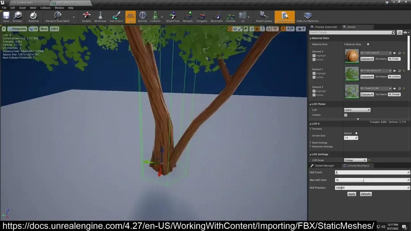Screen dimensions: 411x231
Task: Select the MI_TreeLeaves_01 material thumbnail
Action: pos(352,73)
